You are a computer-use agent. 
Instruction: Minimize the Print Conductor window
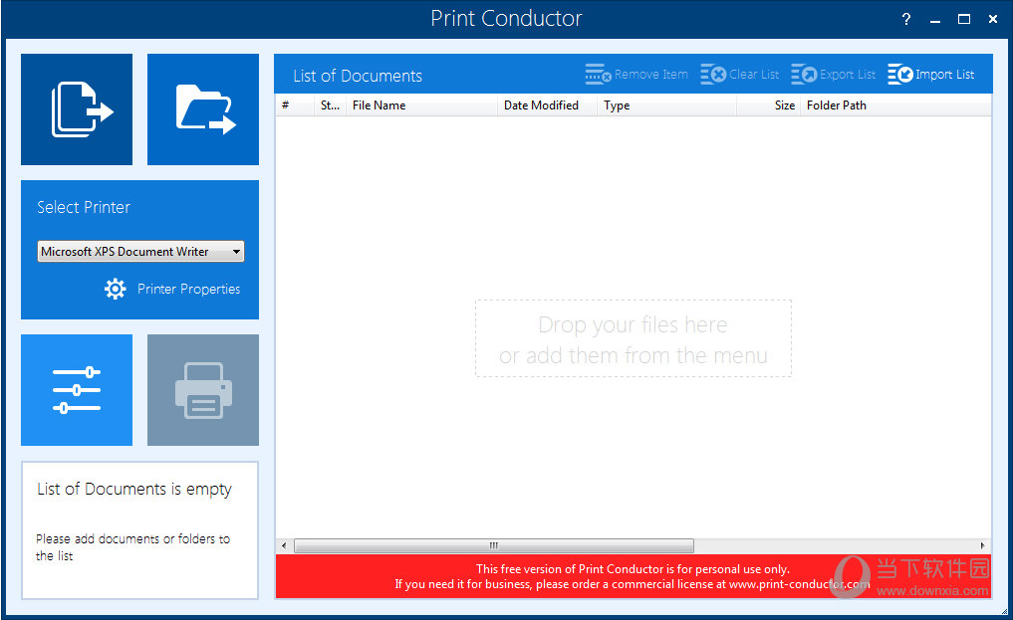point(935,20)
